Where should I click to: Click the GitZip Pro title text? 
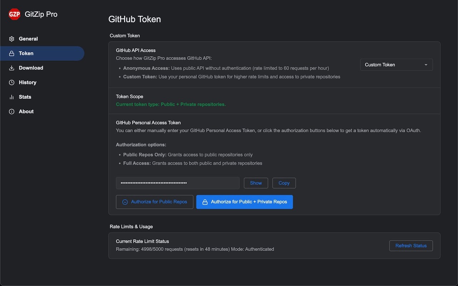(41, 14)
